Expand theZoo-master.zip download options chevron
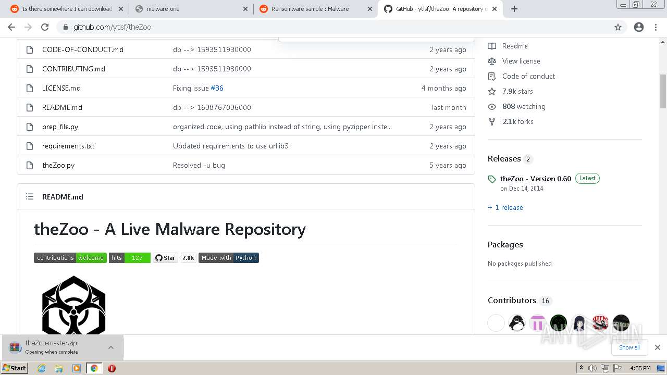 [111, 347]
